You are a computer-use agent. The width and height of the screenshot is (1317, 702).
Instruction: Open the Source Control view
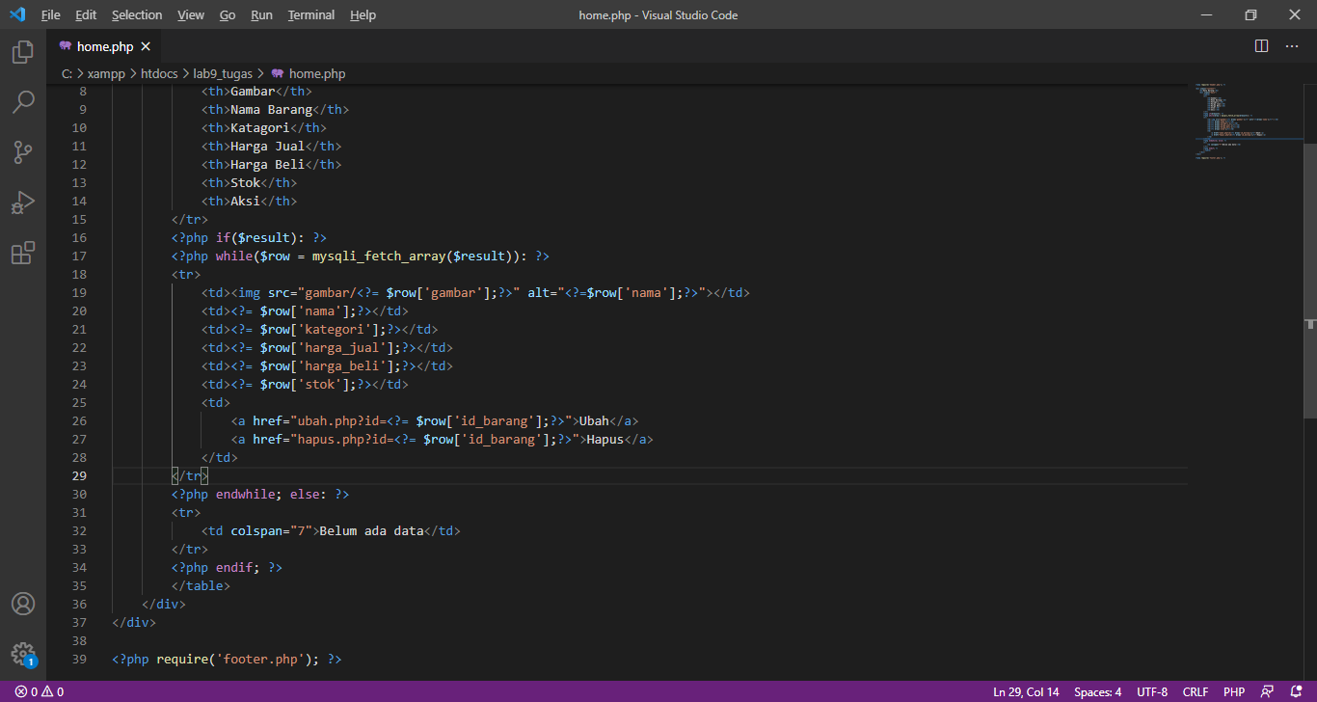click(23, 151)
